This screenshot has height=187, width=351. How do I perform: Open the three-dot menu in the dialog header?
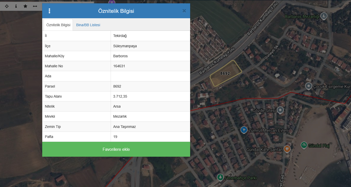coord(49,11)
